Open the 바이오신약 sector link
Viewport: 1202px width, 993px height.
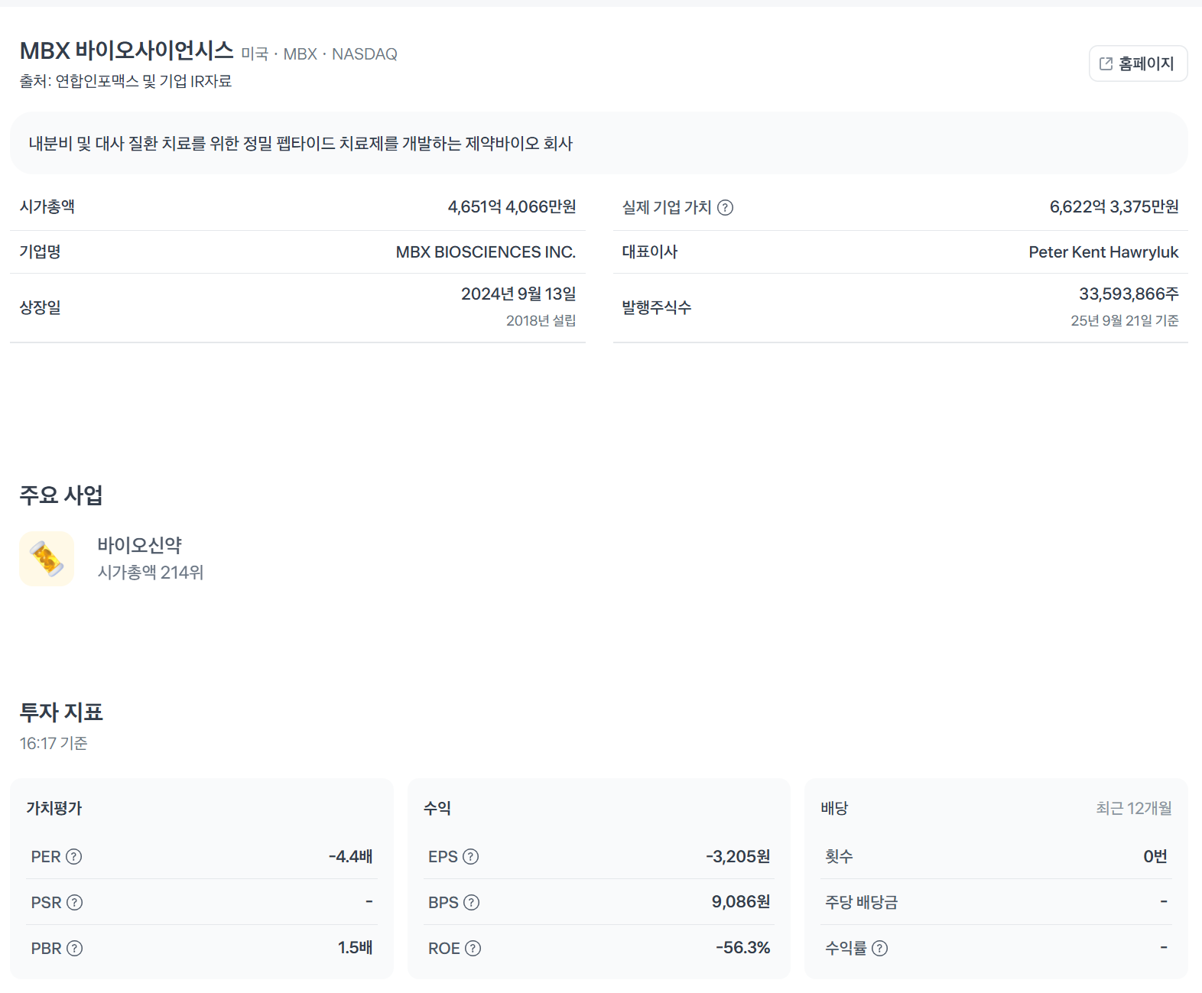pyautogui.click(x=139, y=545)
